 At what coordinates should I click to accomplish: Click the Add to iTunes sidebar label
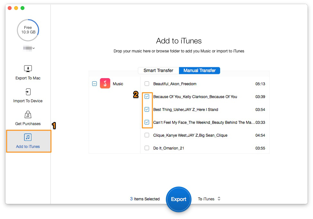(28, 146)
